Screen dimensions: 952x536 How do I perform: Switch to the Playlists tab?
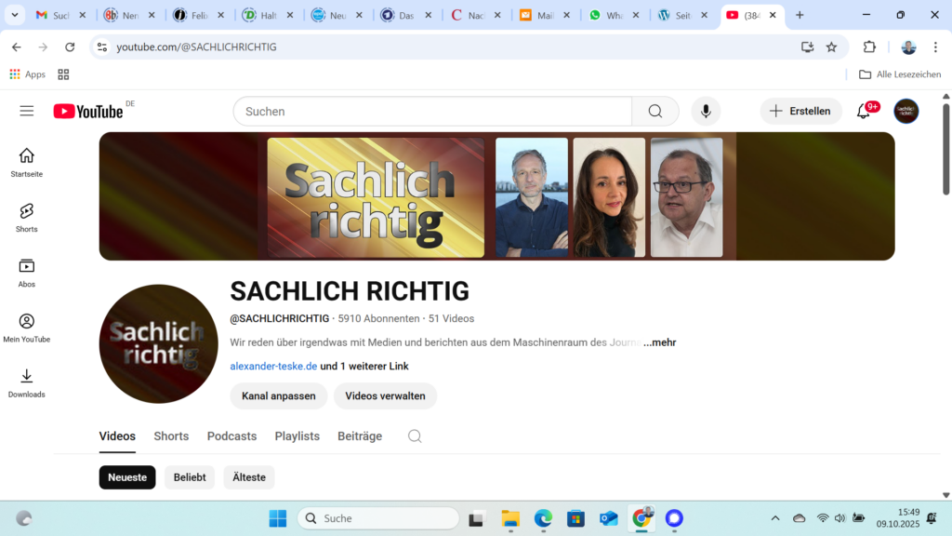(x=297, y=436)
